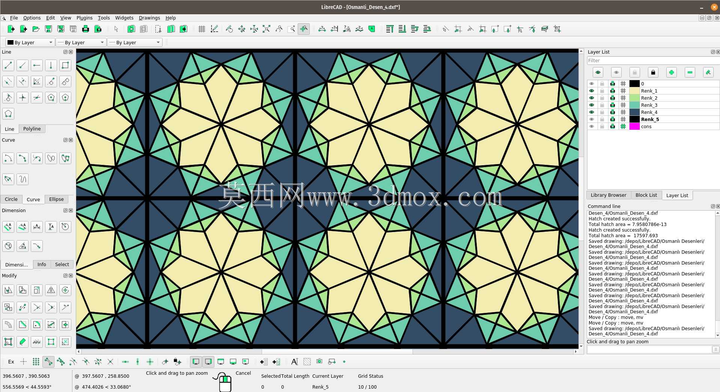The height and width of the screenshot is (392, 720).
Task: Click the Select tab in Dimension panel
Action: (x=62, y=264)
